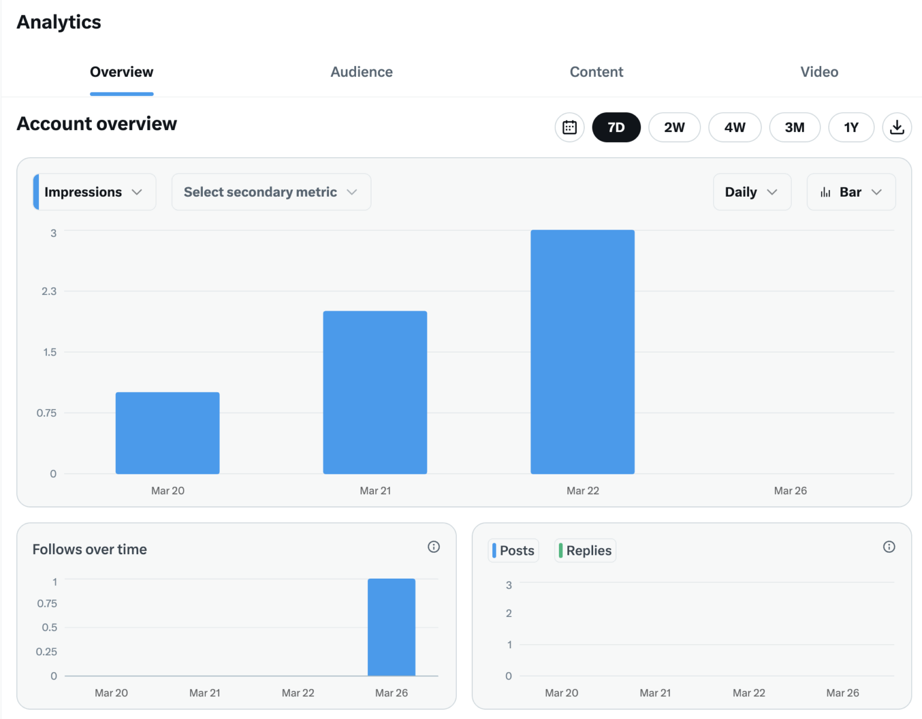Click the info icon on Follows over time
922x719 pixels.
(433, 546)
